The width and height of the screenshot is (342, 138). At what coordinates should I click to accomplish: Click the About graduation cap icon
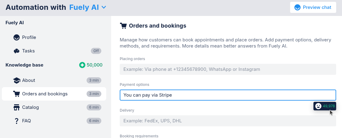17,80
